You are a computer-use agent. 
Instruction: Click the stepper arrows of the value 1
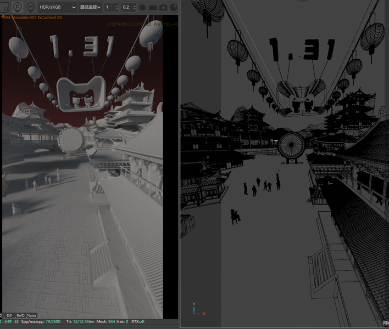coord(118,8)
